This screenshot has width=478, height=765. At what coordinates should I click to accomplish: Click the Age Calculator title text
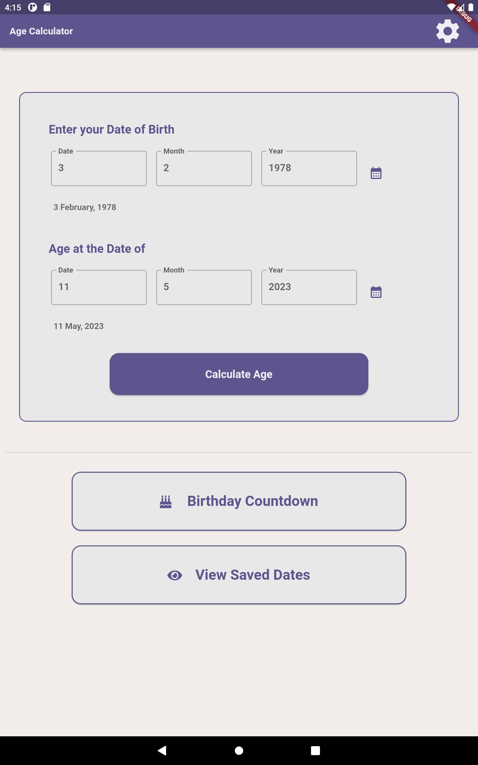click(41, 31)
